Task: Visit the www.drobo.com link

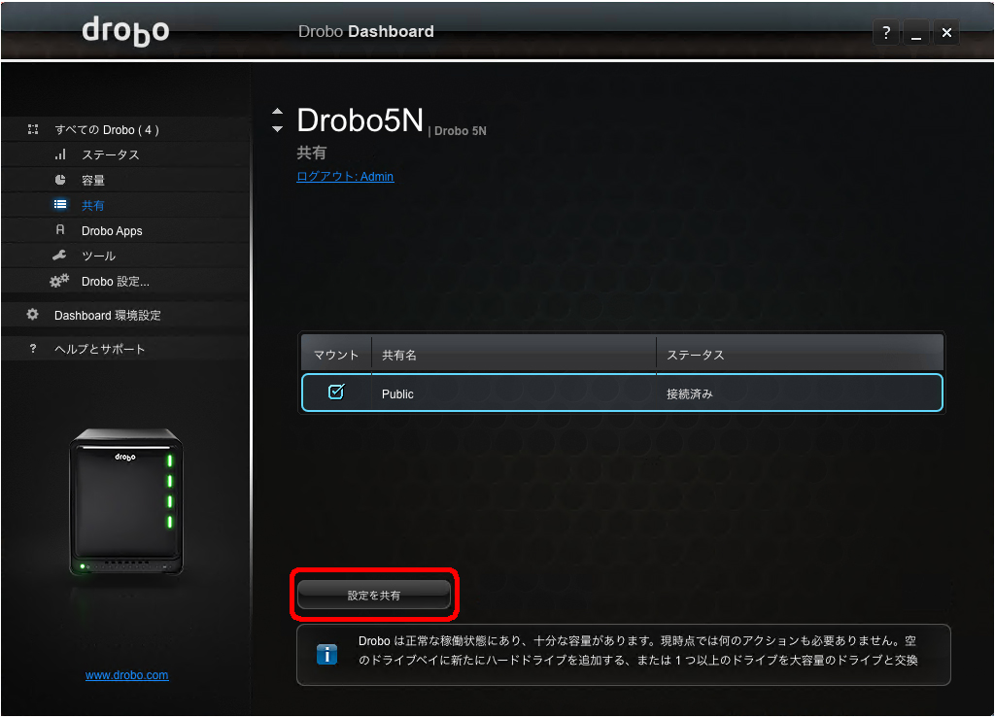Action: tap(127, 675)
